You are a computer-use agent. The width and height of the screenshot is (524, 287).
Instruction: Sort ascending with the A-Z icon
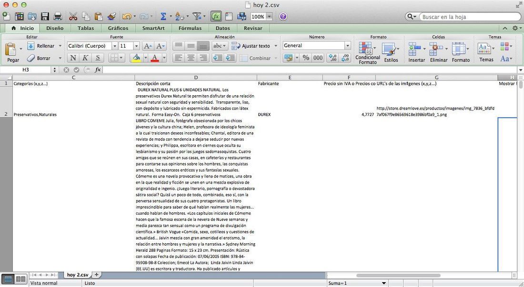(180, 16)
